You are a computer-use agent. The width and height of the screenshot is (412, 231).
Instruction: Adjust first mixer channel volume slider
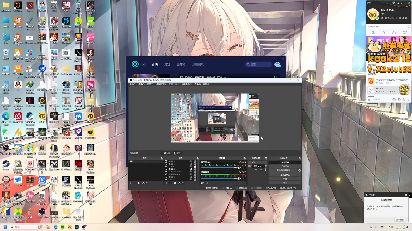pos(219,168)
